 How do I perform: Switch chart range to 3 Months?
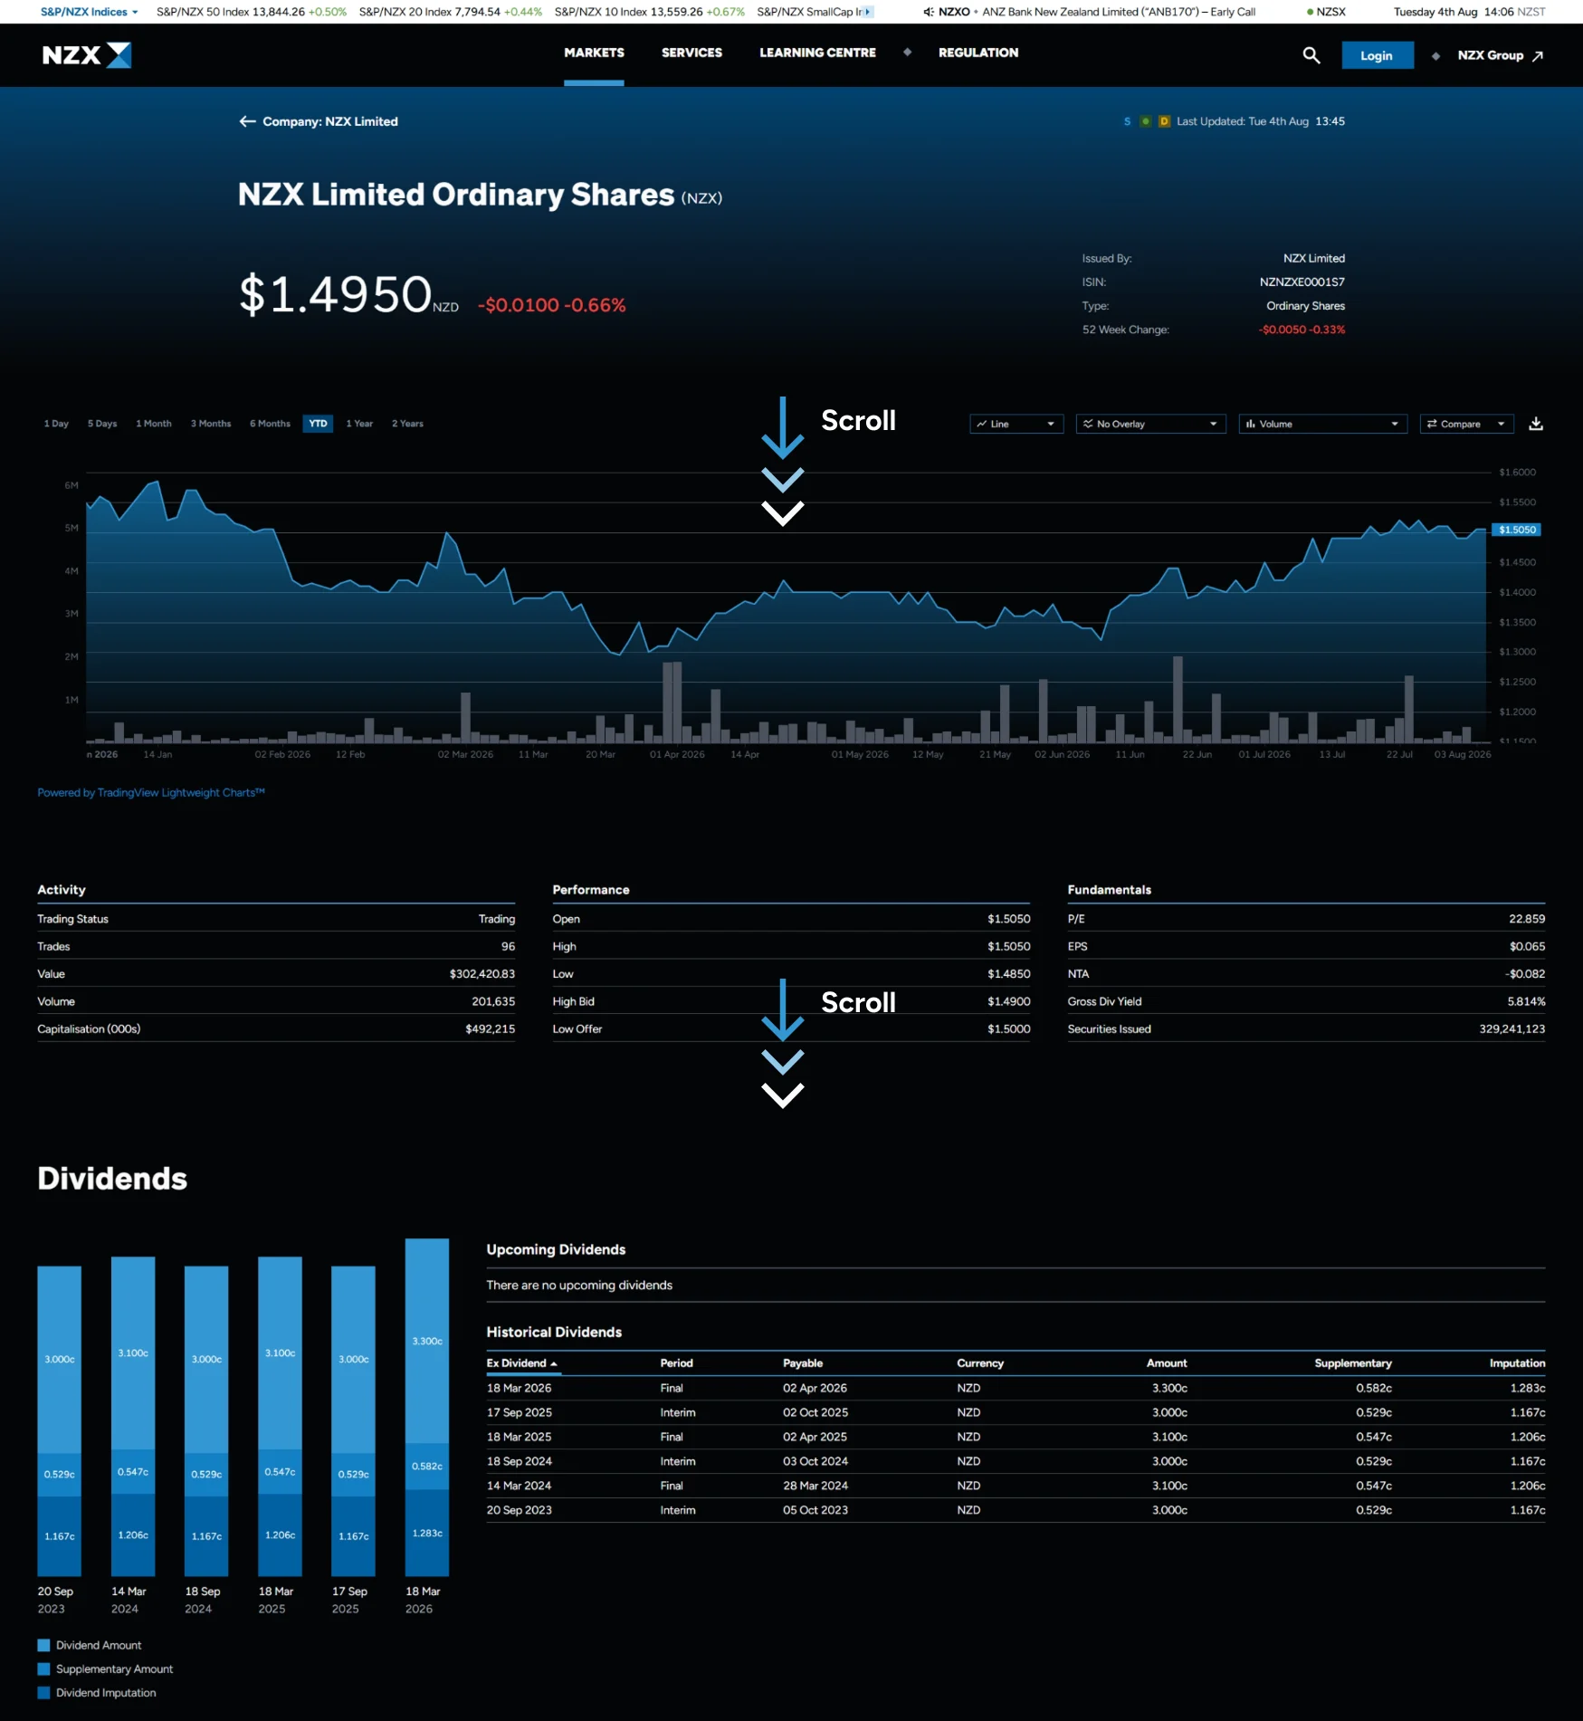(x=211, y=424)
